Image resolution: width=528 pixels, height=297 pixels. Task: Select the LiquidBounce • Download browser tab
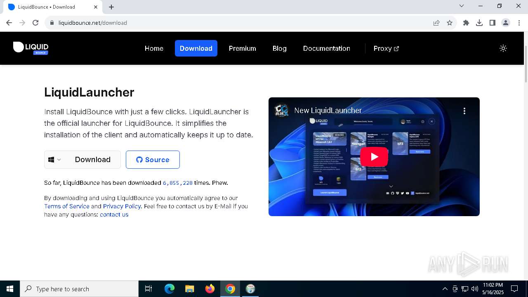pyautogui.click(x=53, y=7)
